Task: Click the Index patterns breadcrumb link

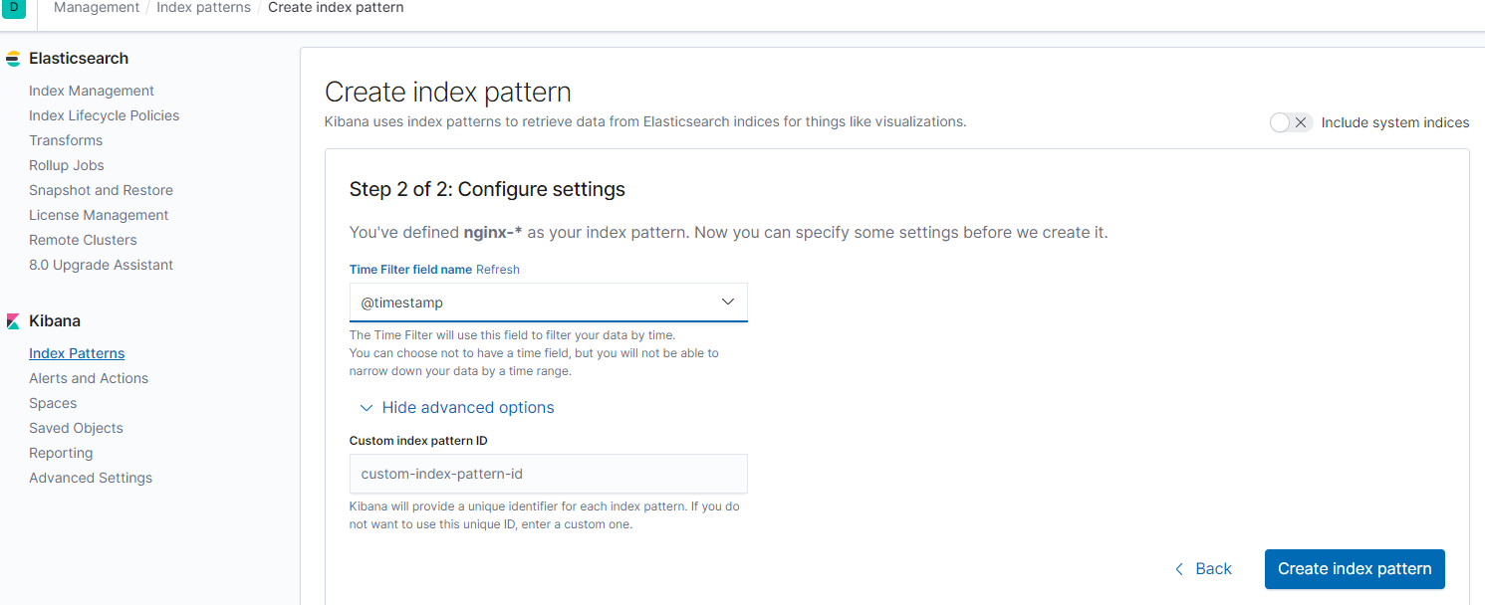Action: [203, 8]
